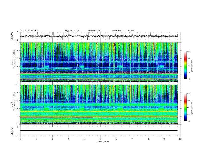The width and height of the screenshot is (203, 156).
Task: Click the ch.1 spectrogram panel
Action: [99, 62]
